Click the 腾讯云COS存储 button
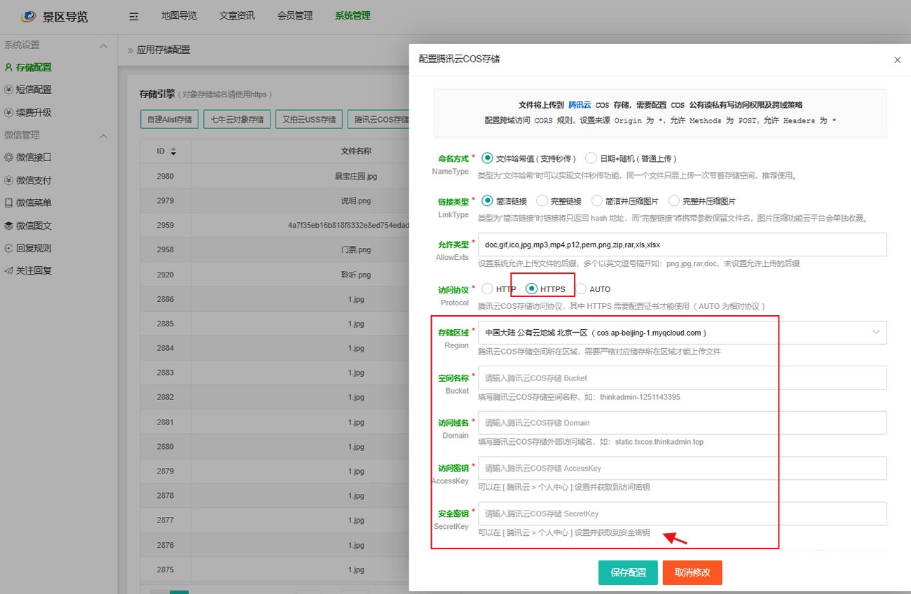Screen dimensions: 911x594 pyautogui.click(x=379, y=120)
